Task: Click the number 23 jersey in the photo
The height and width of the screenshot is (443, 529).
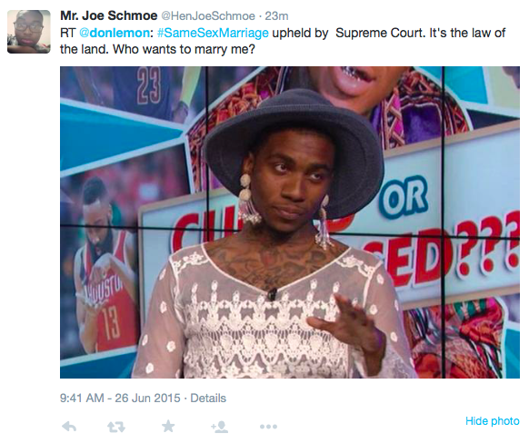Action: [x=148, y=85]
